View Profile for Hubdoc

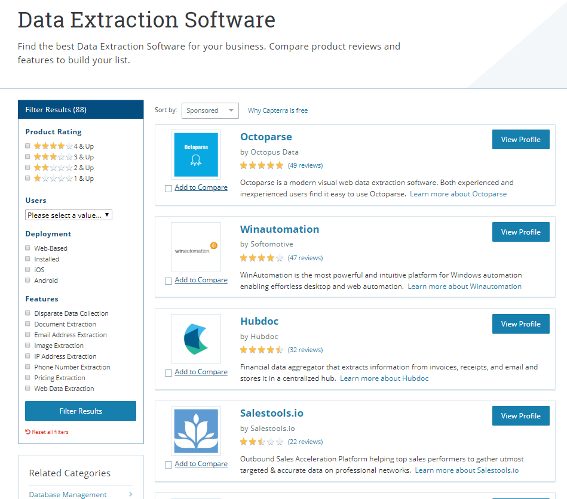(x=521, y=324)
